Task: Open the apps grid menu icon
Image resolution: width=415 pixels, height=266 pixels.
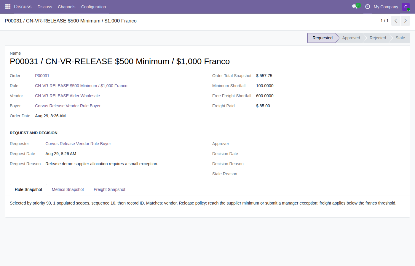Action: [8, 7]
